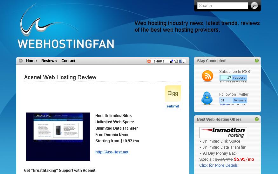This screenshot has width=278, height=174.
Task: Share via Digg icon in share bar
Action: (176, 61)
